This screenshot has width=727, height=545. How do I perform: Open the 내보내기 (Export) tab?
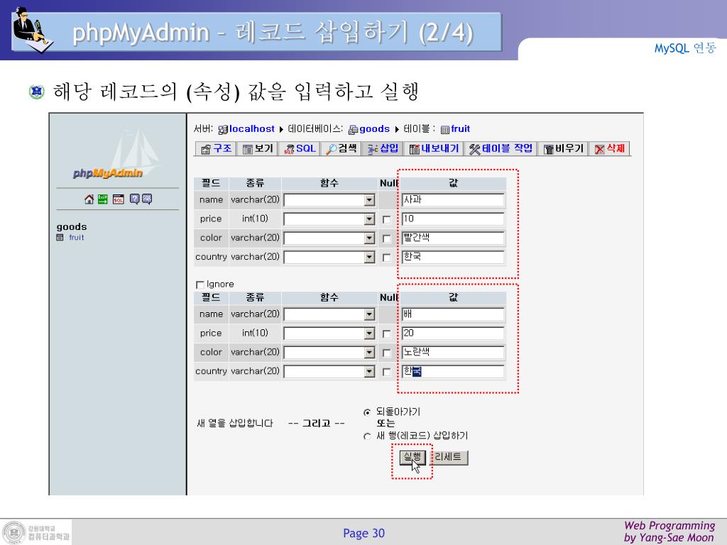coord(434,149)
